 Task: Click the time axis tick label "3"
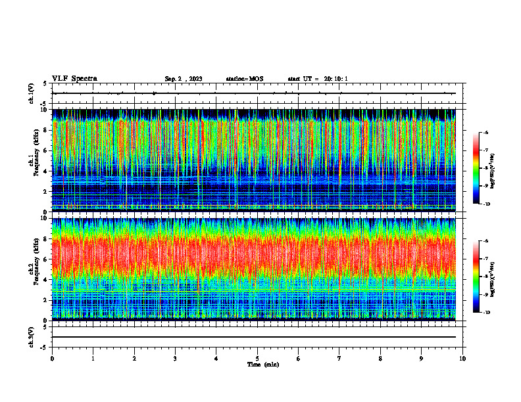click(175, 359)
